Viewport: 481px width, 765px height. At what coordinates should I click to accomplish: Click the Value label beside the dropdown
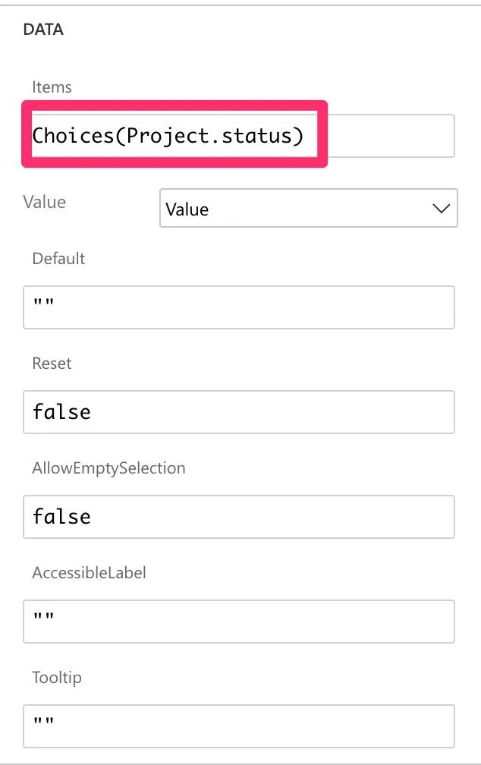coord(44,202)
